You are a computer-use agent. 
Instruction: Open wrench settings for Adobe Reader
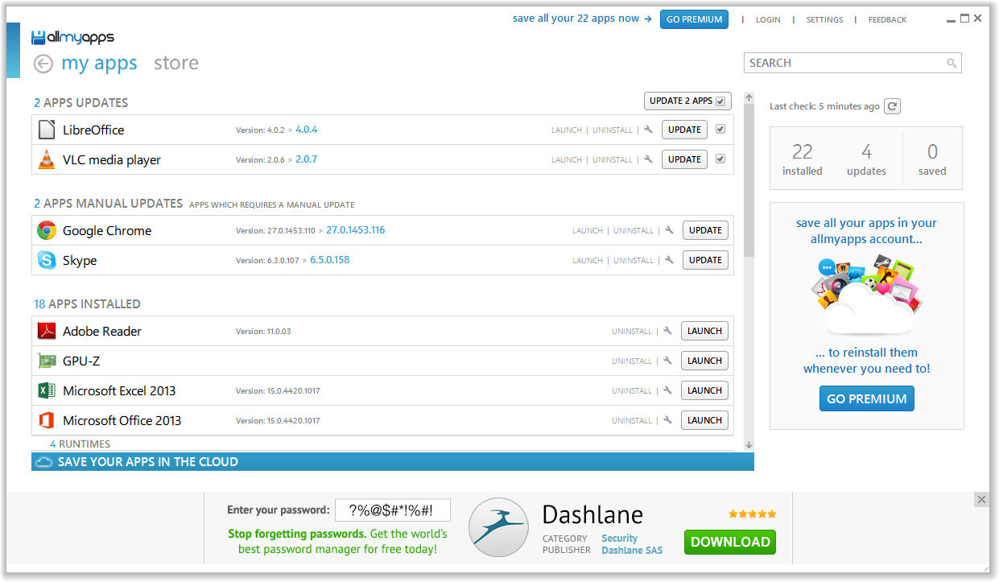click(667, 331)
